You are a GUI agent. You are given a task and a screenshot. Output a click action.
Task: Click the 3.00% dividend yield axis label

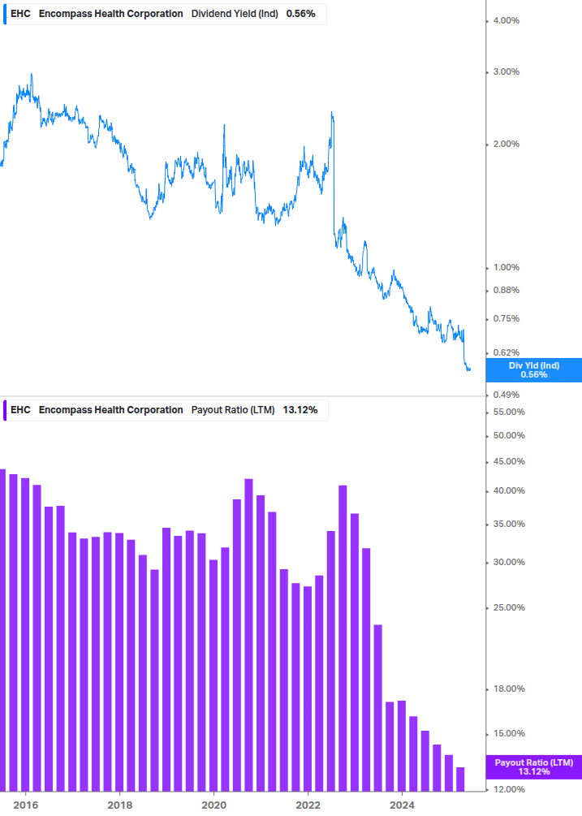[506, 71]
